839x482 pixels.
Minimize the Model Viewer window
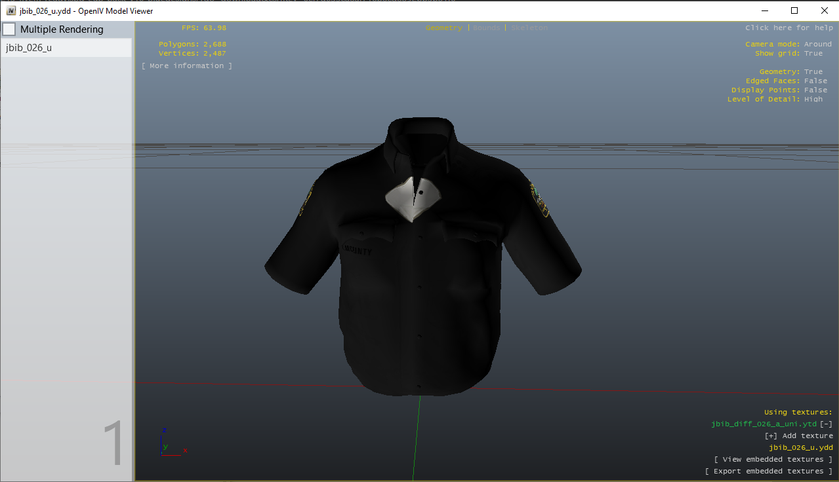point(764,10)
